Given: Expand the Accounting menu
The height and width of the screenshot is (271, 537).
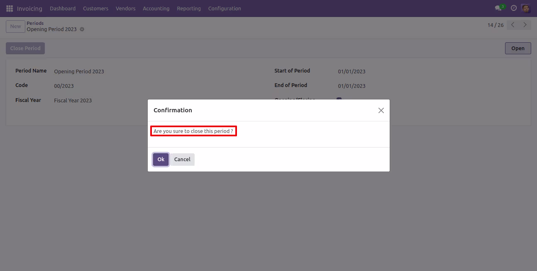Looking at the screenshot, I should coord(156,8).
